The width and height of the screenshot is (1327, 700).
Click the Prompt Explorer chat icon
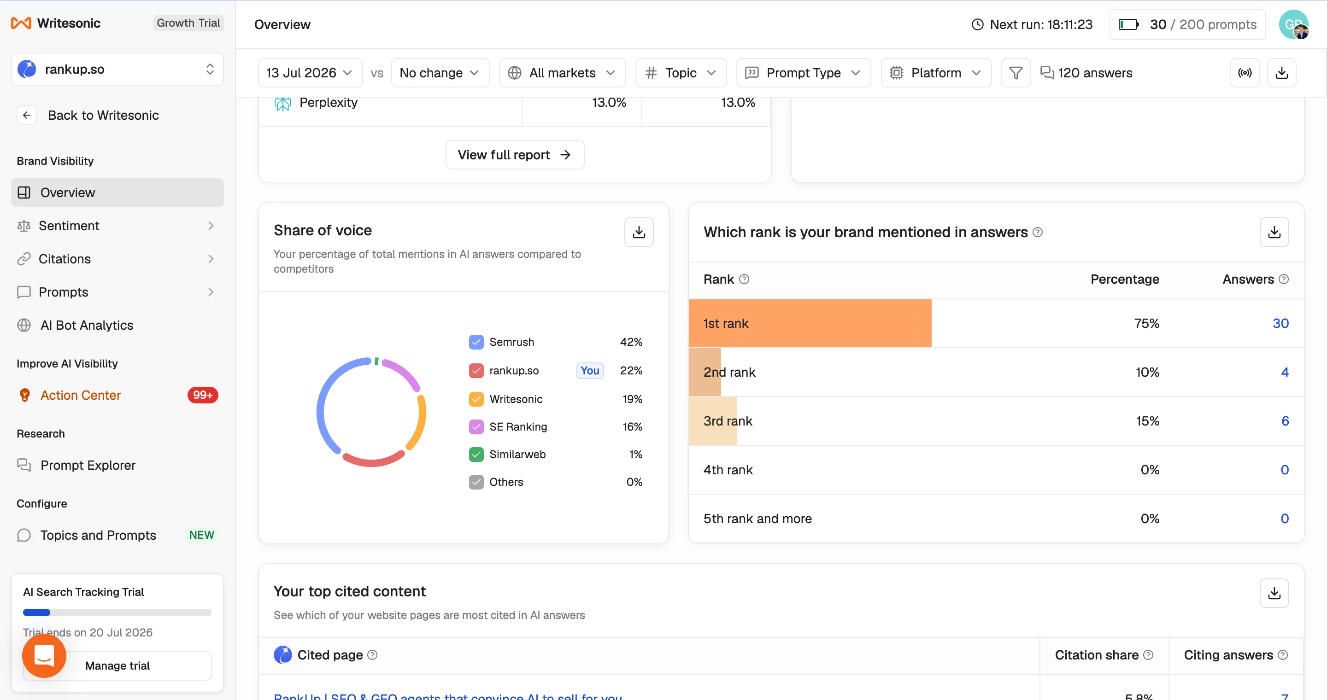[23, 465]
